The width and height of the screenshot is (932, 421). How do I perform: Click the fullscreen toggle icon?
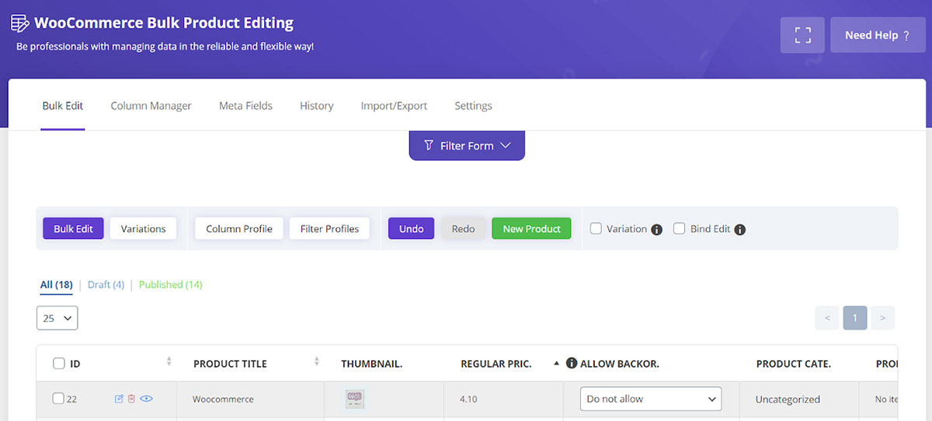click(802, 35)
